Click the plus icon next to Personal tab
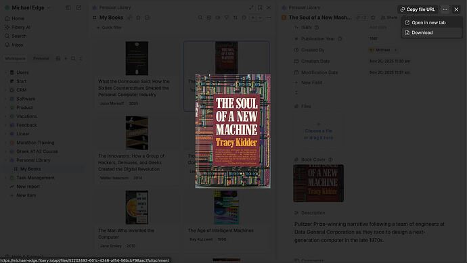 (66, 59)
